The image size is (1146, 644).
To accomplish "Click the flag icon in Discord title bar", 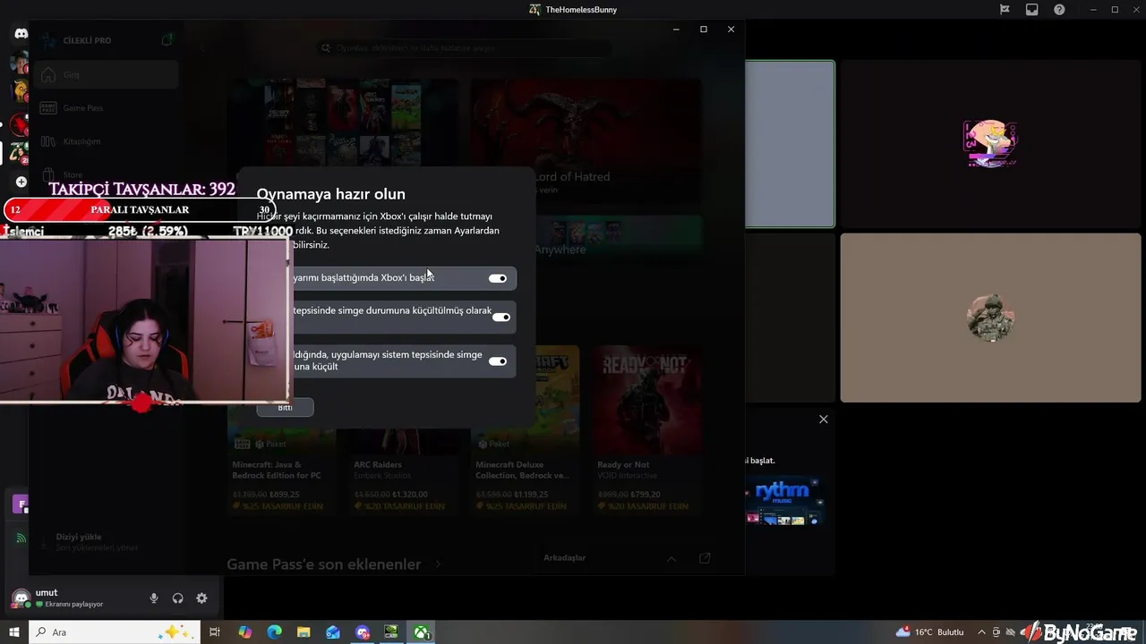I will (x=1005, y=10).
